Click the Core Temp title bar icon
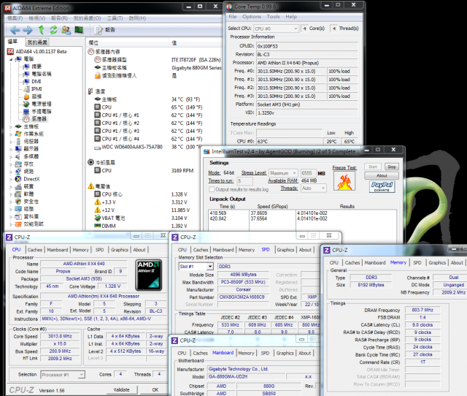 click(229, 7)
